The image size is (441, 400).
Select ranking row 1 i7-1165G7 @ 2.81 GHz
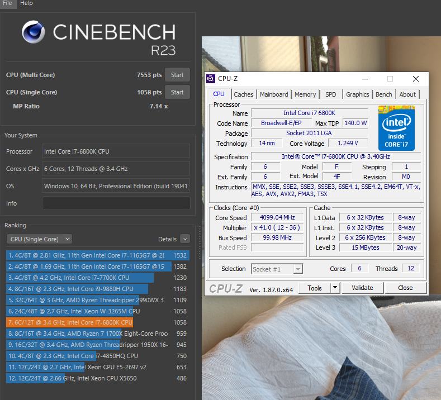click(x=98, y=255)
